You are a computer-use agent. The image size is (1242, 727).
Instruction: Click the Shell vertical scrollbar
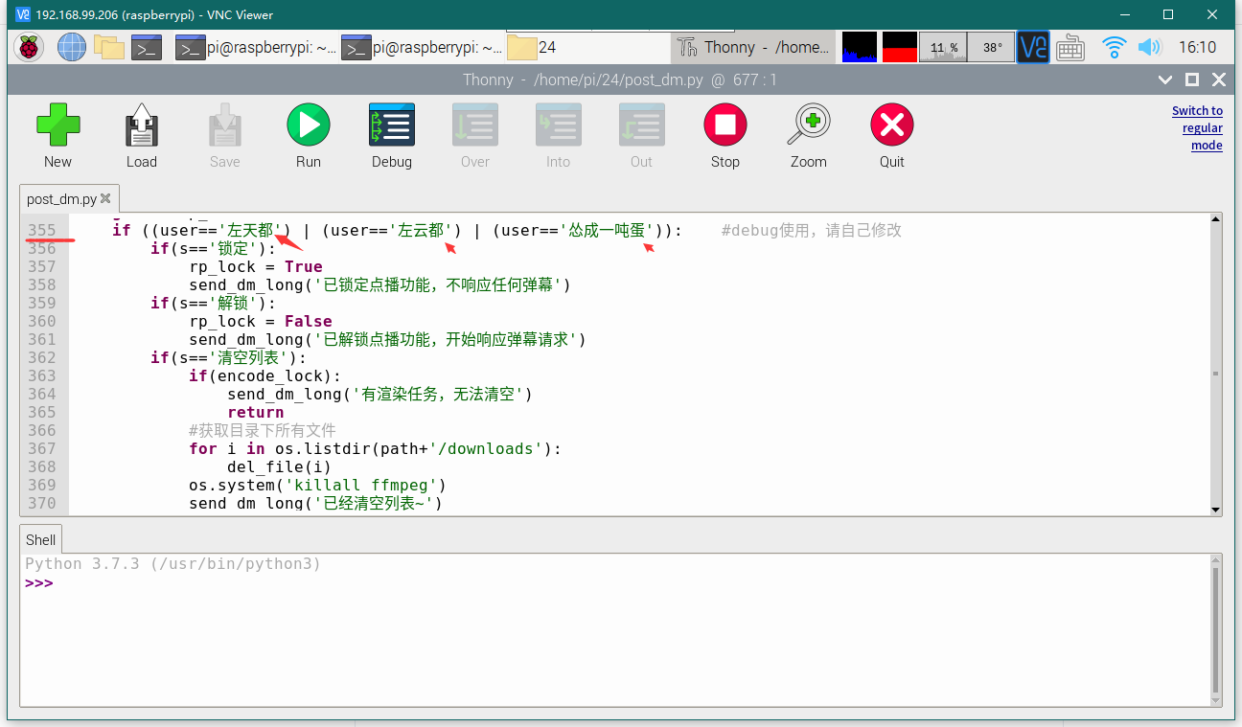coord(1215,629)
